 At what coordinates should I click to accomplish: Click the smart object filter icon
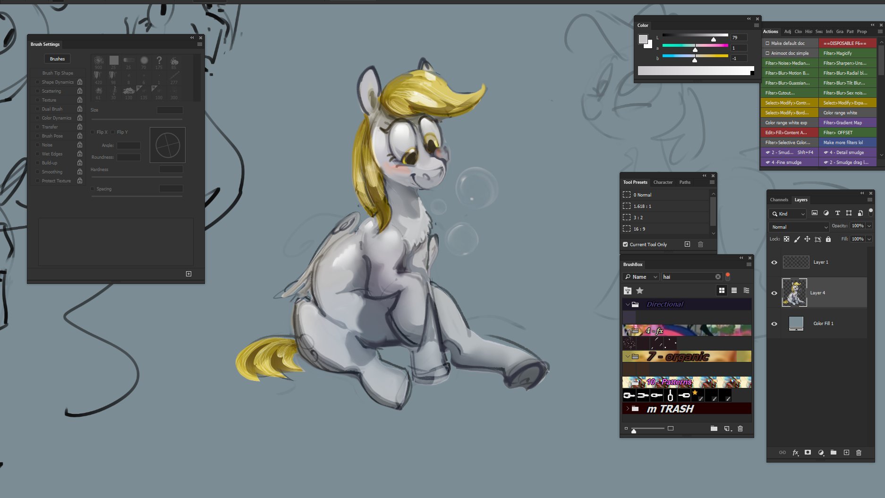click(860, 213)
